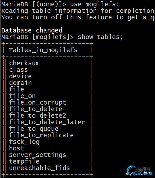Click the device table entry
The image size is (155, 178).
pos(20,76)
